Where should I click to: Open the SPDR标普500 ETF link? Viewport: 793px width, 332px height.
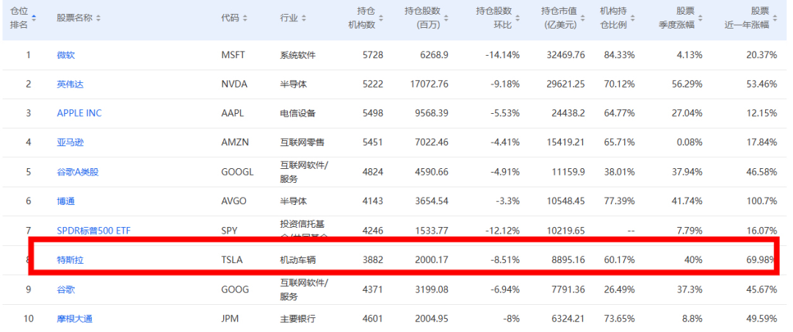coord(93,231)
